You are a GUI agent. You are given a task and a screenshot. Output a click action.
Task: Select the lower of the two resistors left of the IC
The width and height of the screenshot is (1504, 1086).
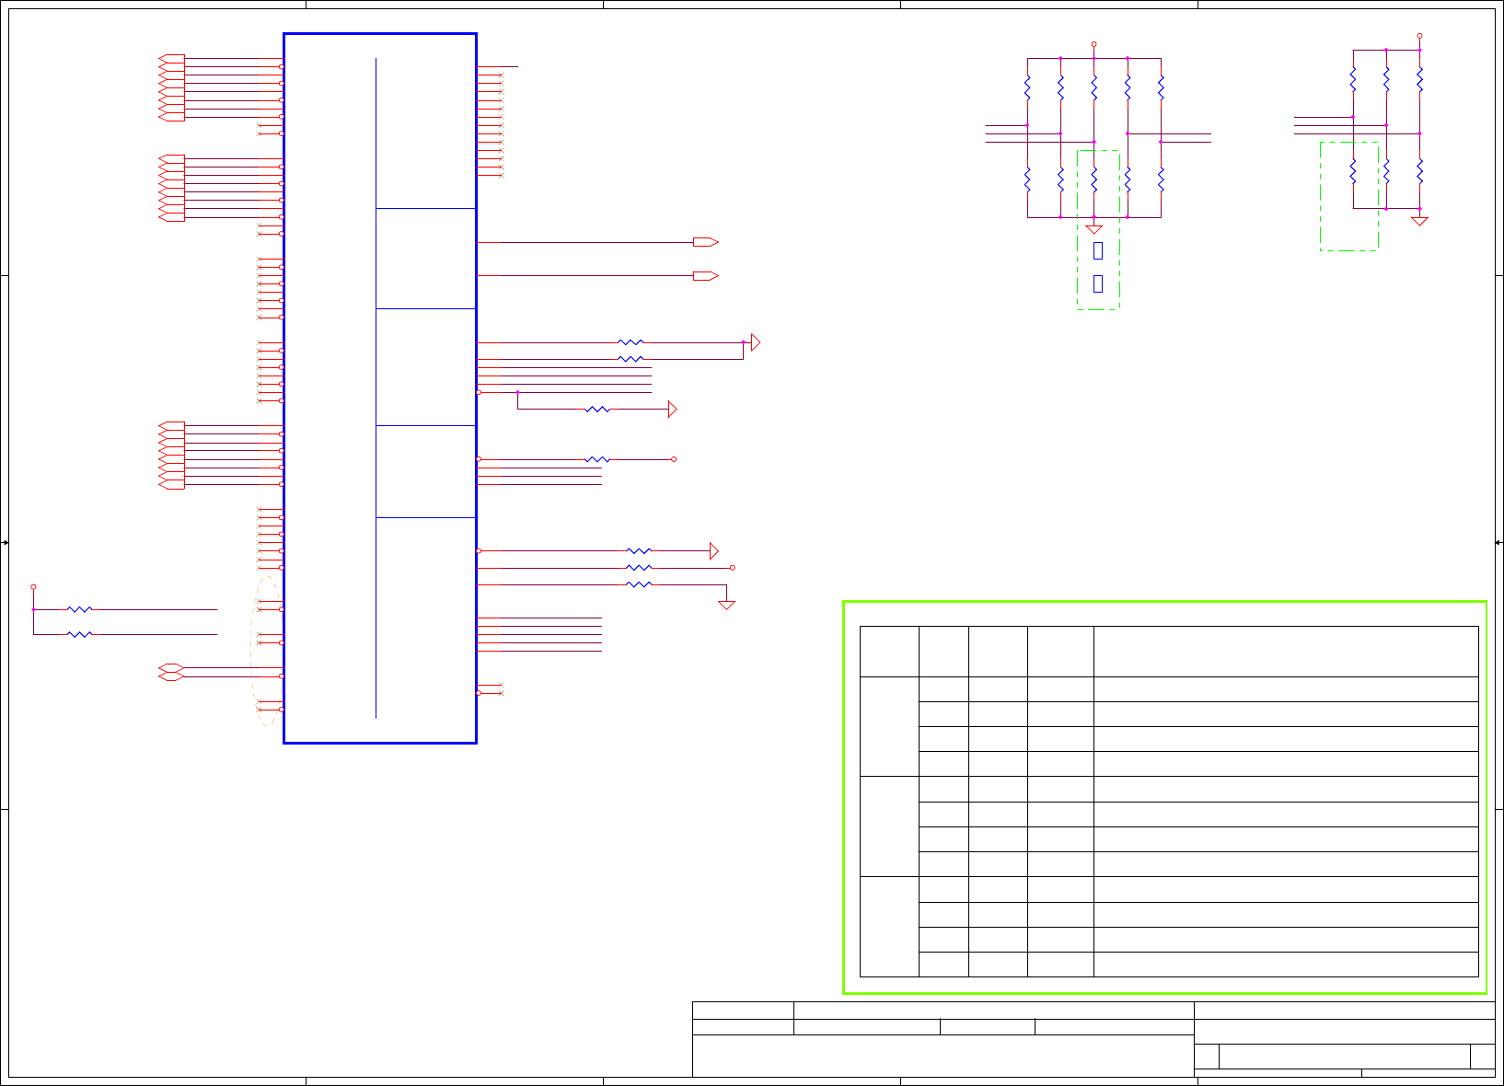click(80, 634)
